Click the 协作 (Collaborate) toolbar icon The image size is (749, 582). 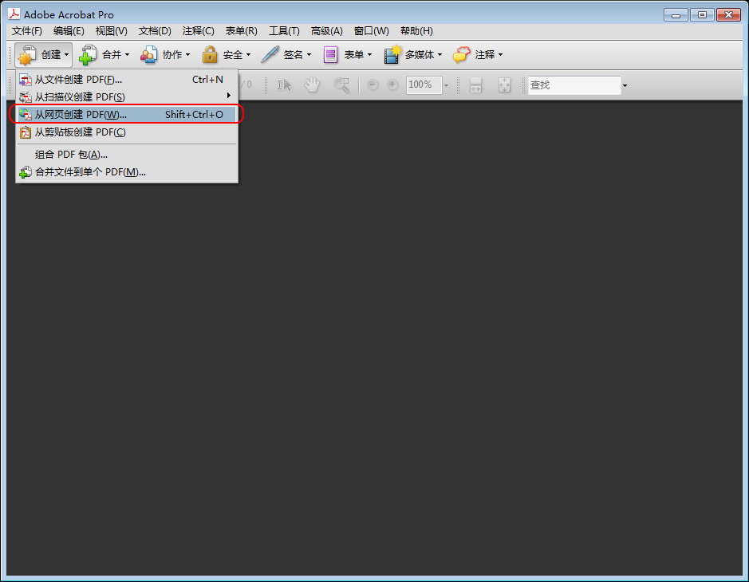(x=148, y=55)
